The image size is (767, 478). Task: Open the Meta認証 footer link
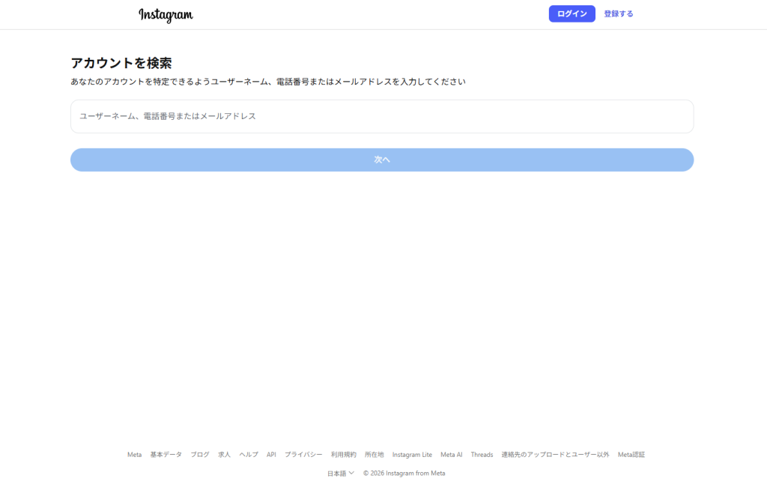(631, 455)
